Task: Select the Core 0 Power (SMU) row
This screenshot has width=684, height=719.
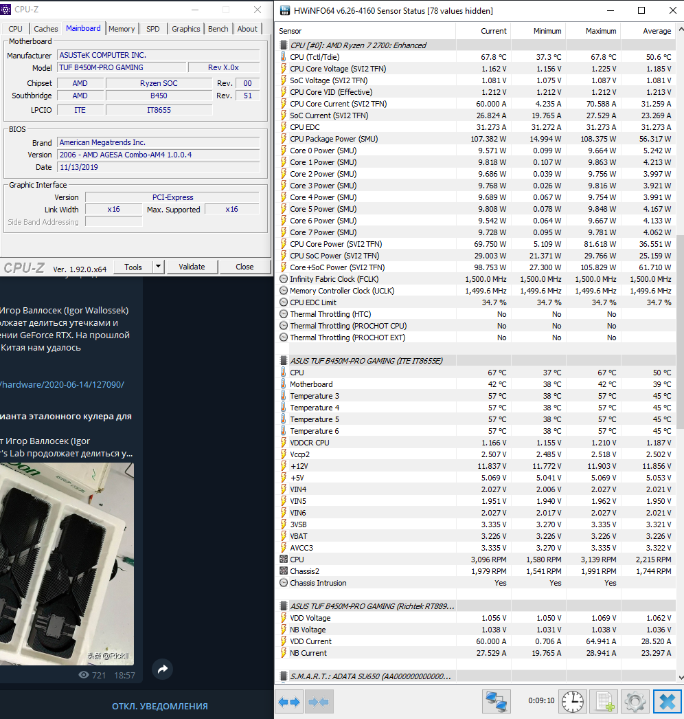Action: point(477,151)
